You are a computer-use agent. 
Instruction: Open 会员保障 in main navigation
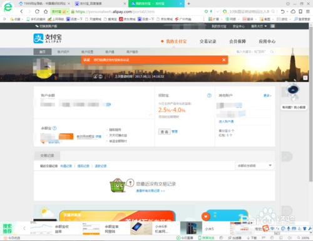(x=237, y=41)
